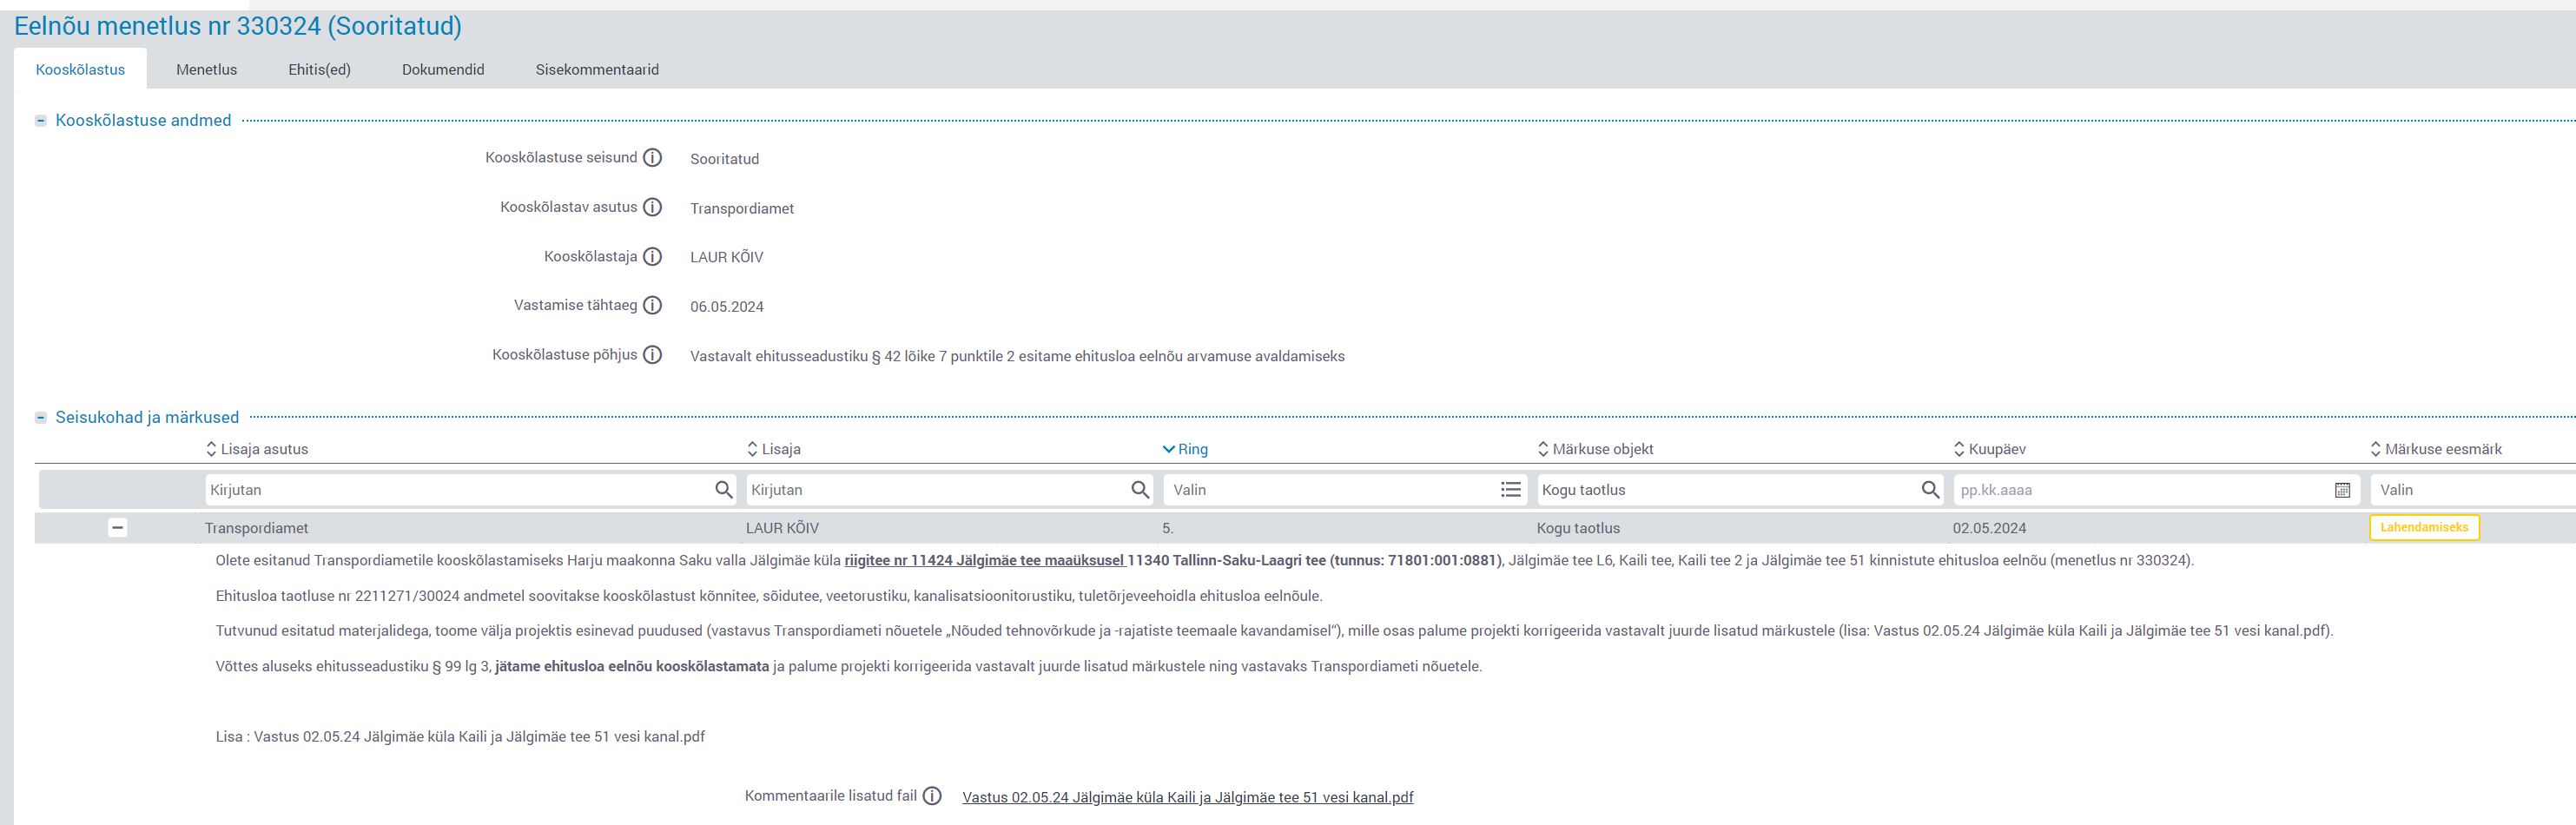Open info icon beside Vastamise tähtaeg
This screenshot has width=2576, height=825.
652,305
